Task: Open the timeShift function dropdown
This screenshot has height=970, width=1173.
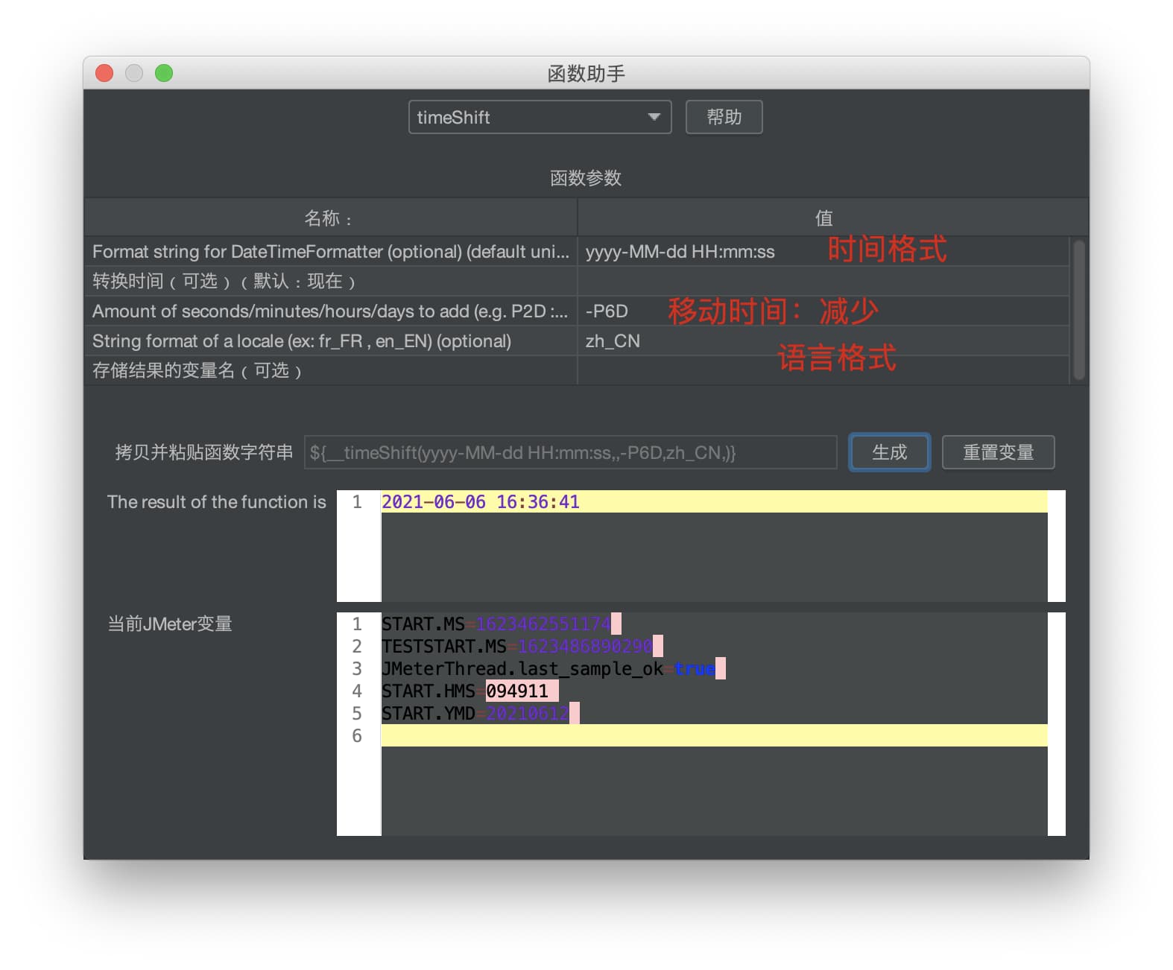Action: tap(540, 117)
